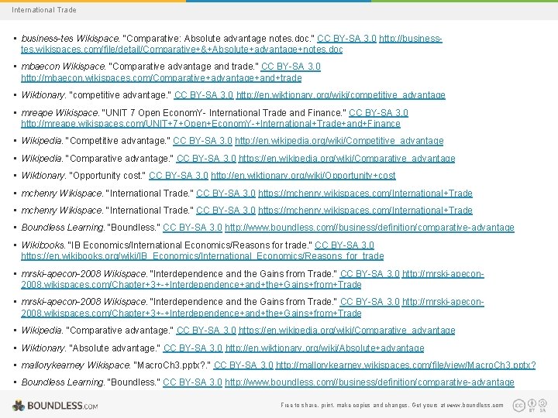Click the quoted "competitive advantage." Wiktionary title
Viewport: 558px width, 418px height.
120,95
